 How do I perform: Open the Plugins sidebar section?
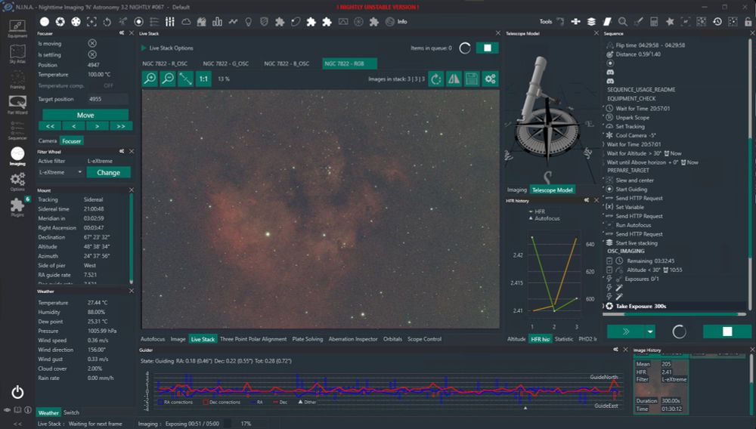click(17, 207)
